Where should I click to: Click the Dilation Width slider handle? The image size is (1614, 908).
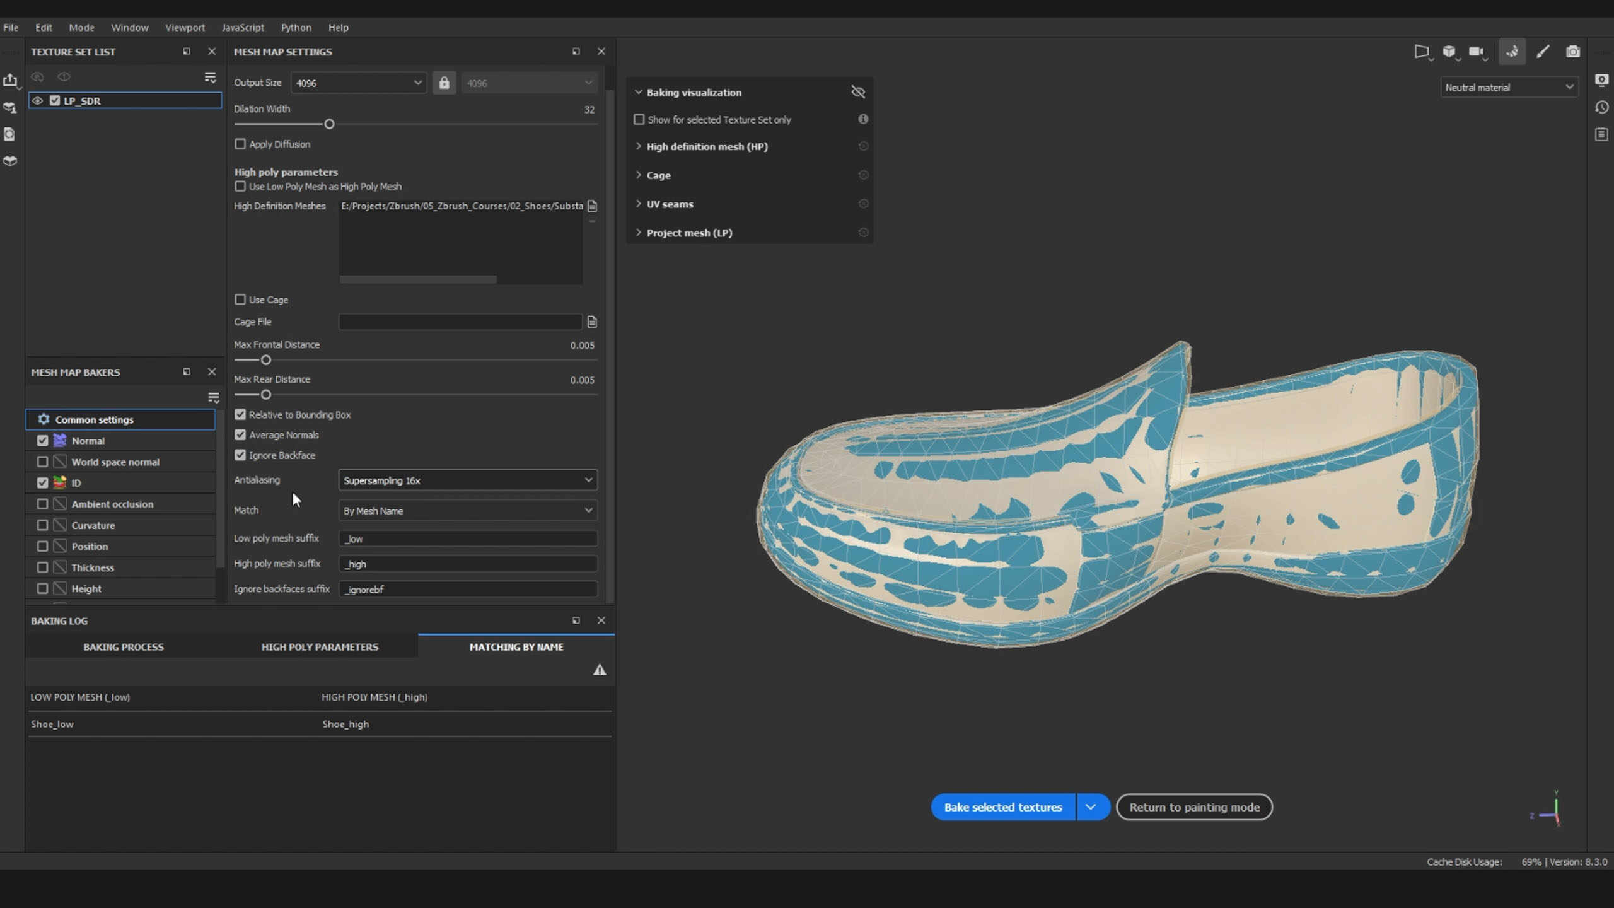coord(329,124)
